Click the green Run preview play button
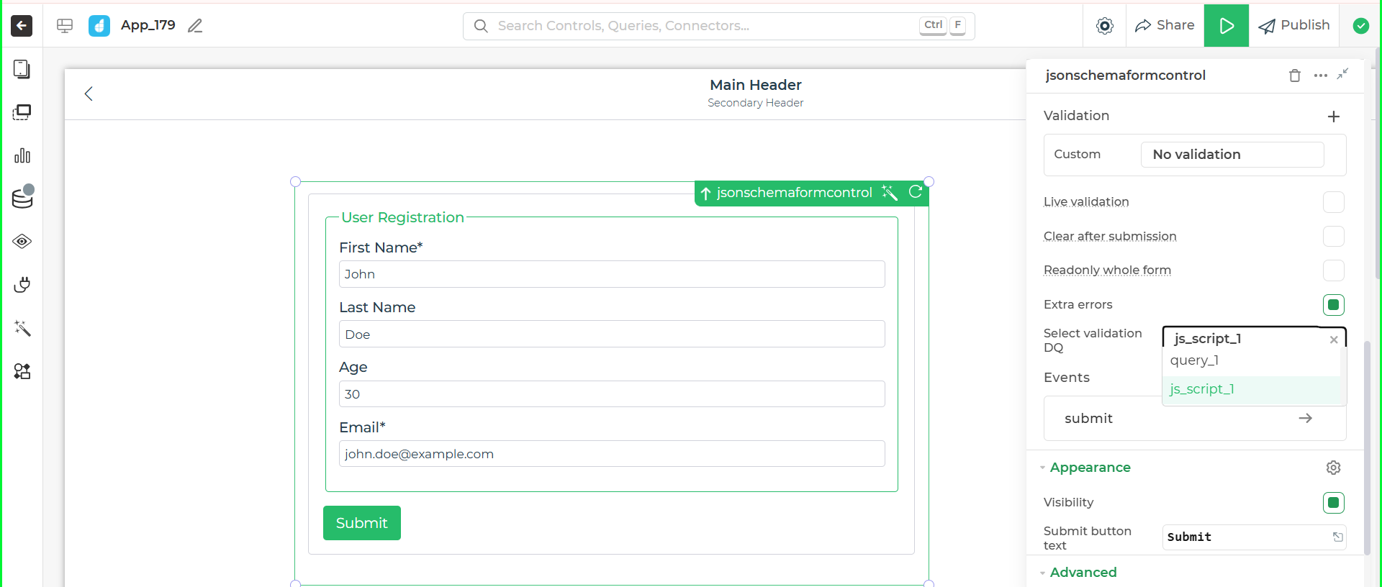The width and height of the screenshot is (1382, 587). point(1226,26)
